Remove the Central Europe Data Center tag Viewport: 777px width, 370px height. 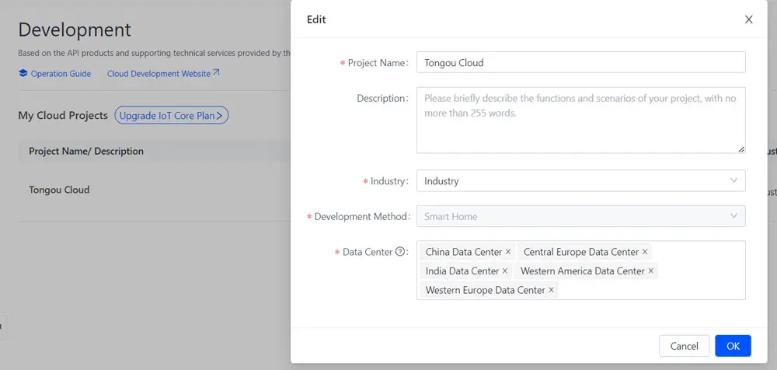tap(645, 252)
